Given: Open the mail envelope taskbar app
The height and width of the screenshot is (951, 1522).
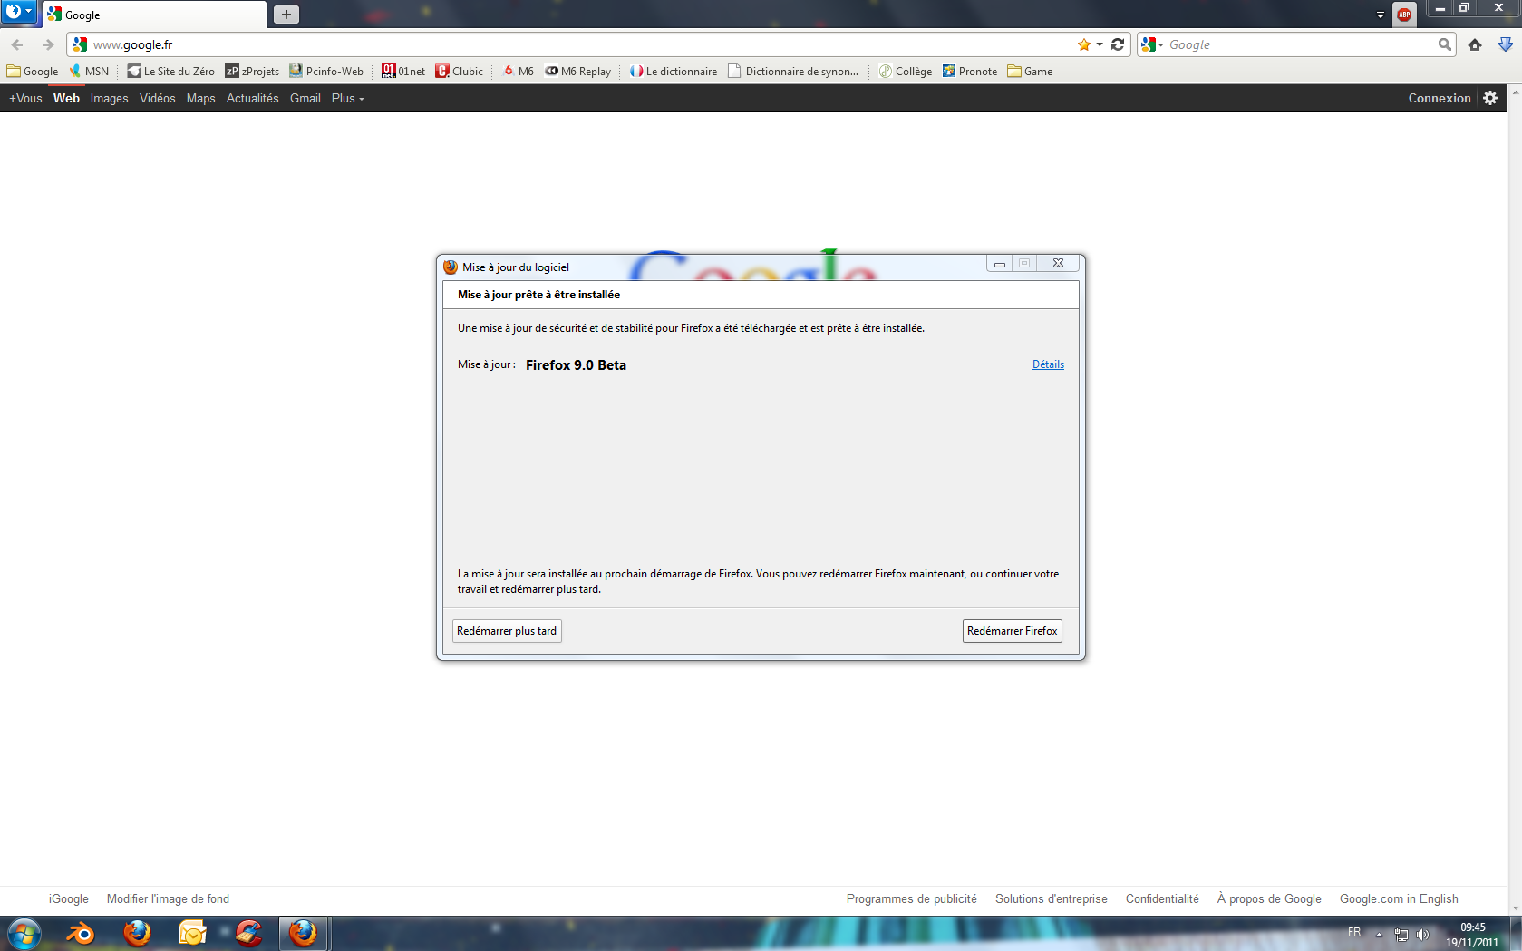Looking at the screenshot, I should (192, 933).
